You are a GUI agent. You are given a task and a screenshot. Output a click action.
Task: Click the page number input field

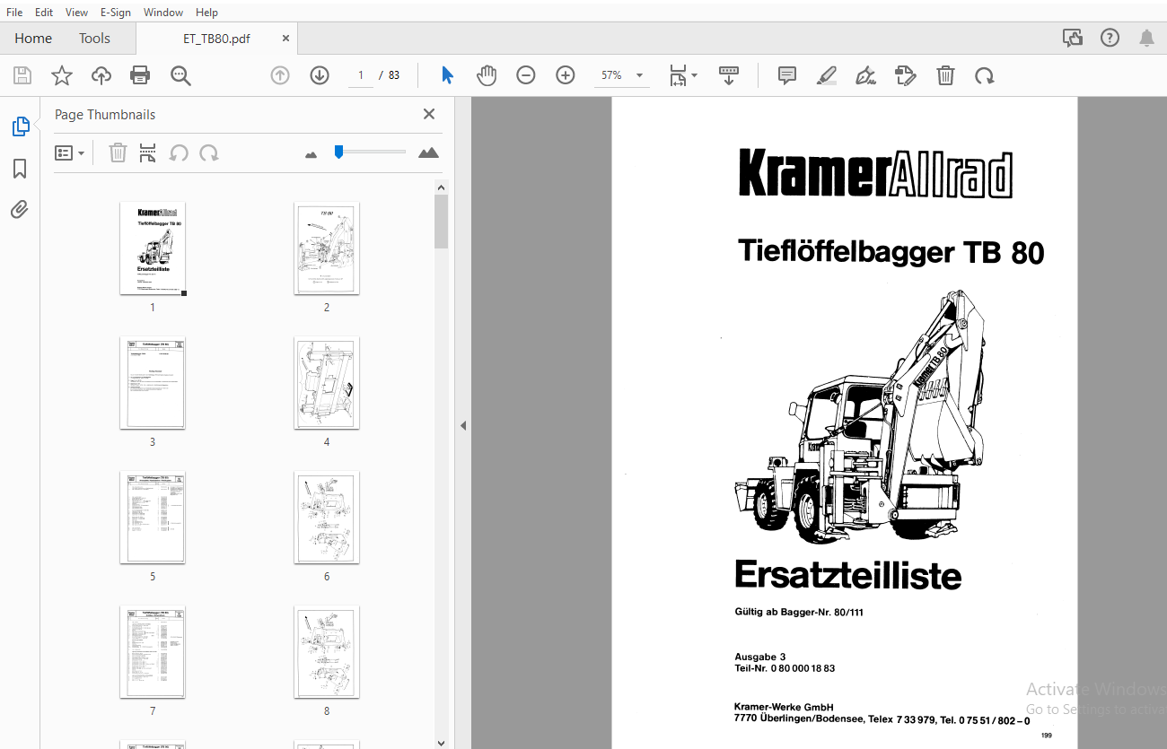(x=360, y=75)
